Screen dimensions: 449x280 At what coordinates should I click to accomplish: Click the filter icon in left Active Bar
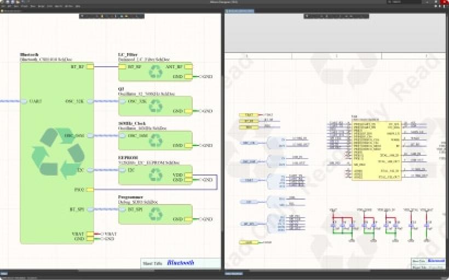82,16
